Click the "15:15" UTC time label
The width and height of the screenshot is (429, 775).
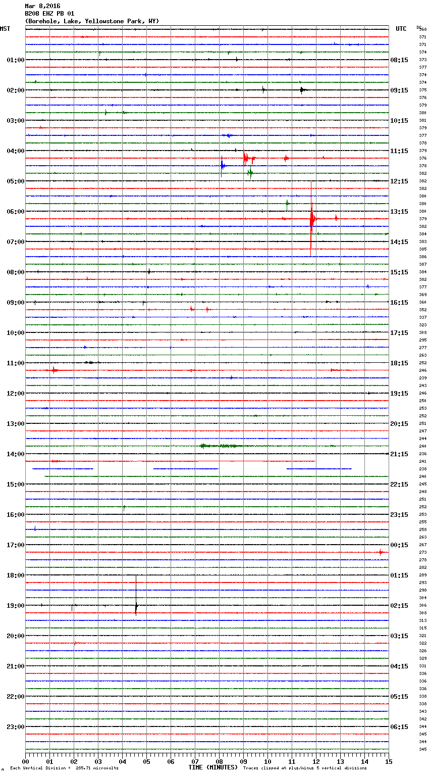399,272
